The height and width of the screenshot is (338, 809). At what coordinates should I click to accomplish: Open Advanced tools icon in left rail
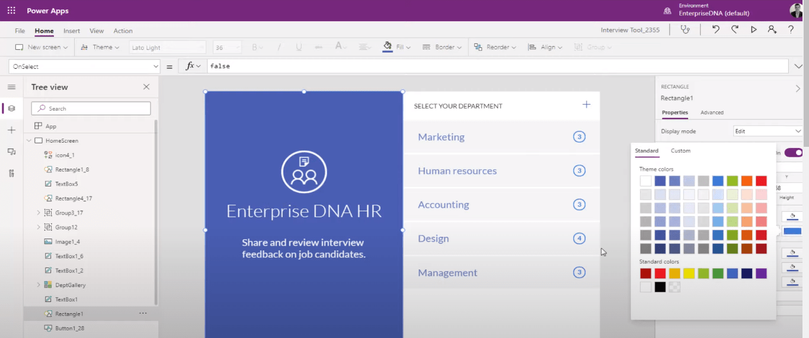[11, 173]
